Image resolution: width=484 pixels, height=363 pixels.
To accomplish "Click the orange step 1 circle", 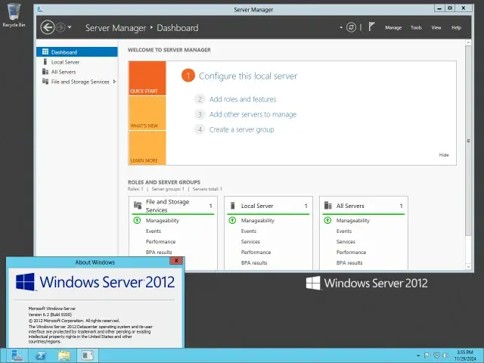I will tap(188, 76).
